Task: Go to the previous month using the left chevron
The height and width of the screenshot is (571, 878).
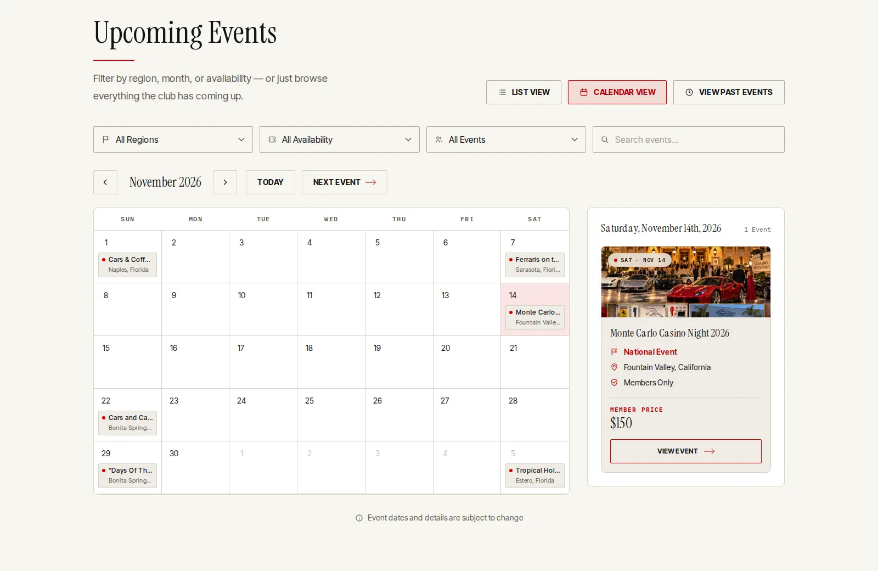Action: (105, 182)
